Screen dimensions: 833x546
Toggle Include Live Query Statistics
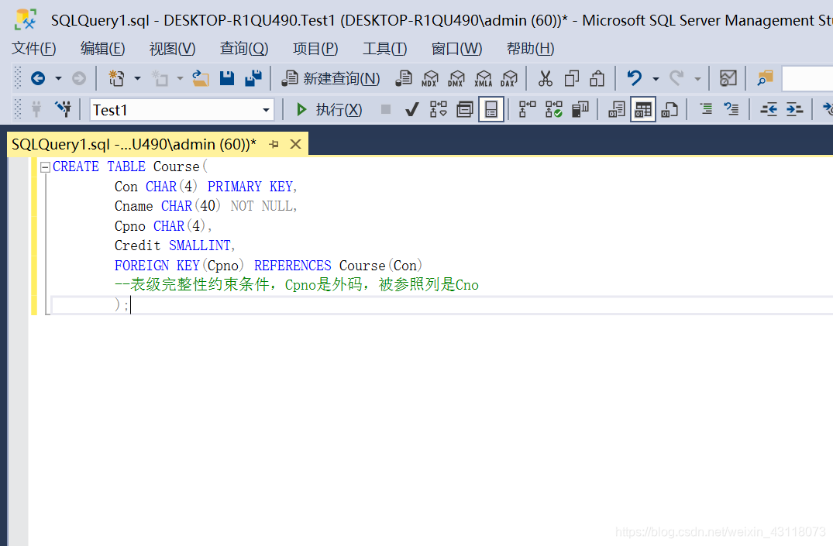553,110
